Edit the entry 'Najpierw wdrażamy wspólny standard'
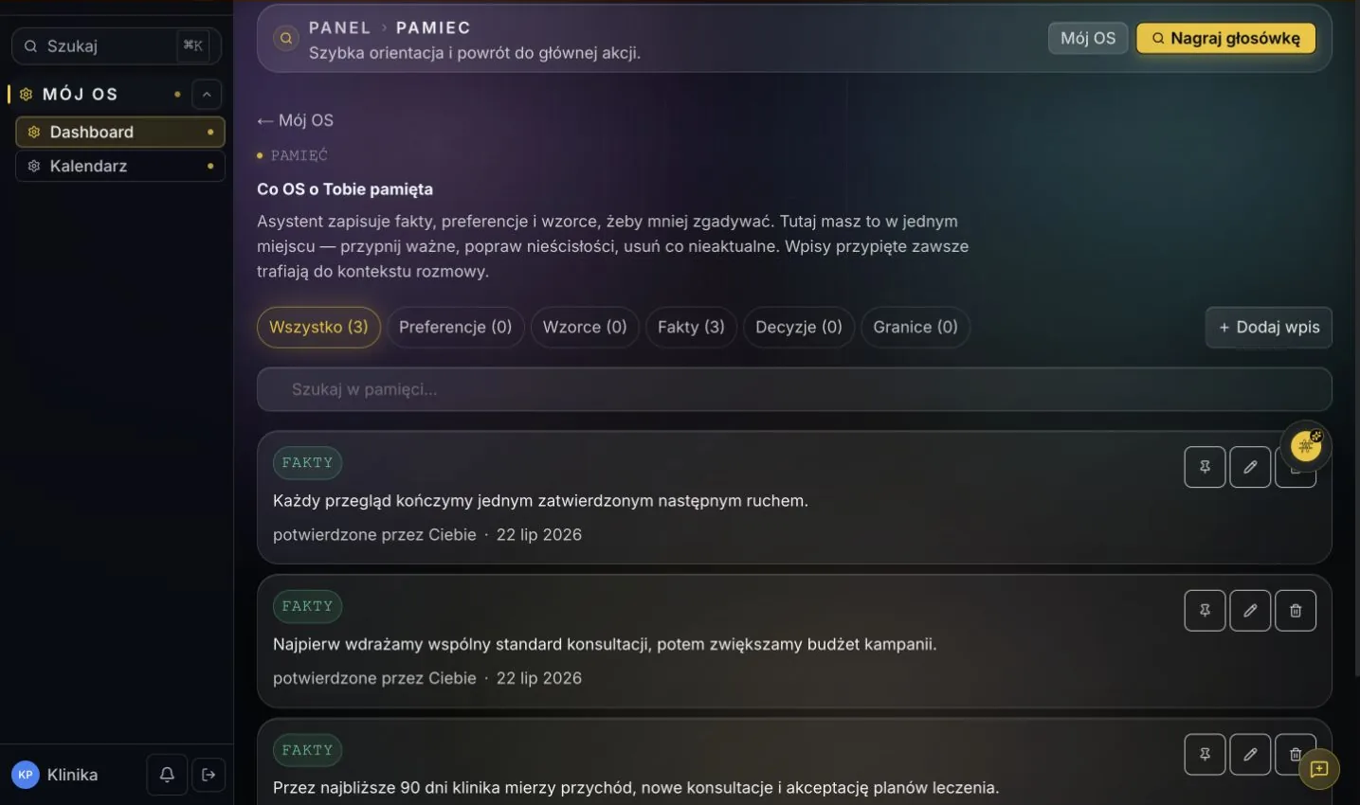The image size is (1360, 805). pos(1250,611)
